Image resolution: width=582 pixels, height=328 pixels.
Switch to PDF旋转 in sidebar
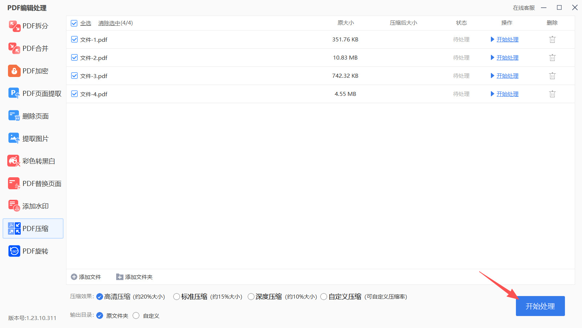click(x=35, y=251)
